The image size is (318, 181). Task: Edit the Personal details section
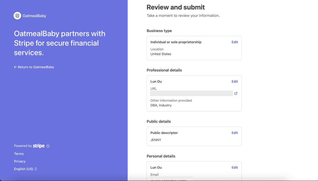(x=235, y=167)
